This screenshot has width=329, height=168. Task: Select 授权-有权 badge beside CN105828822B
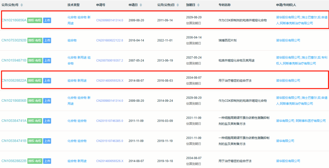(x=35, y=161)
